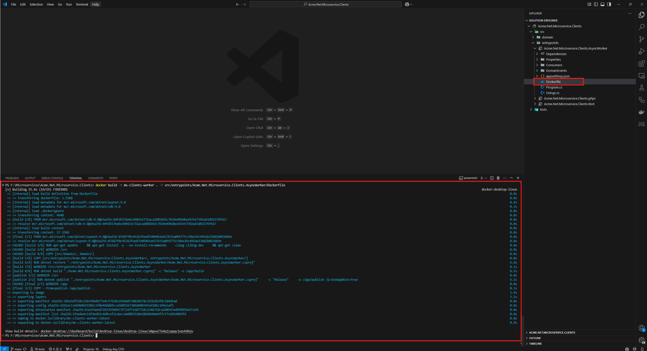Collapse the src folder

coord(531,32)
